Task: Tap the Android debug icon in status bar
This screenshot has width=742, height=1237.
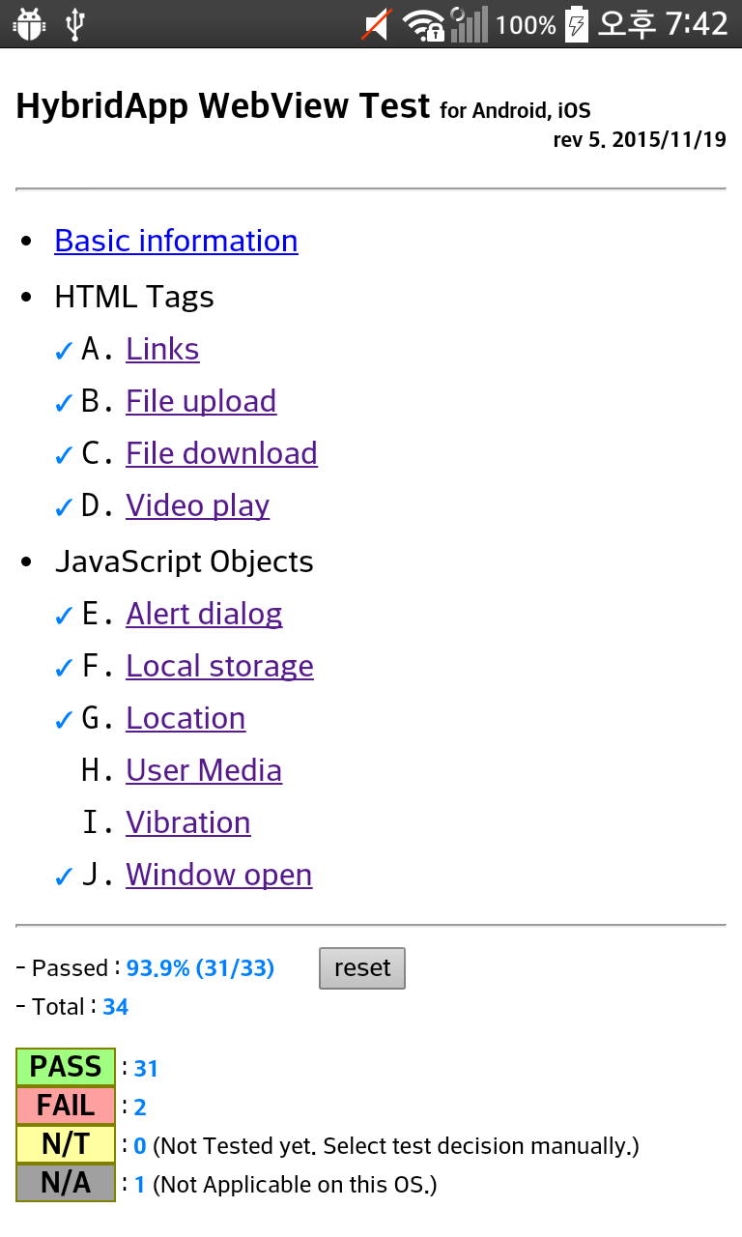Action: click(x=28, y=24)
